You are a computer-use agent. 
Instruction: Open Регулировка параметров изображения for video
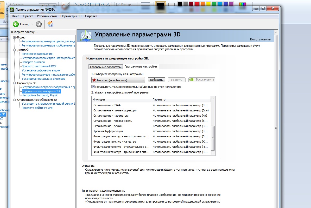[48, 45]
